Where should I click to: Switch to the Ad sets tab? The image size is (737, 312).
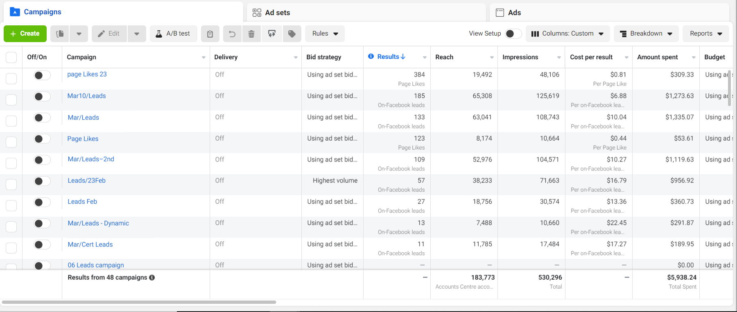pos(278,13)
